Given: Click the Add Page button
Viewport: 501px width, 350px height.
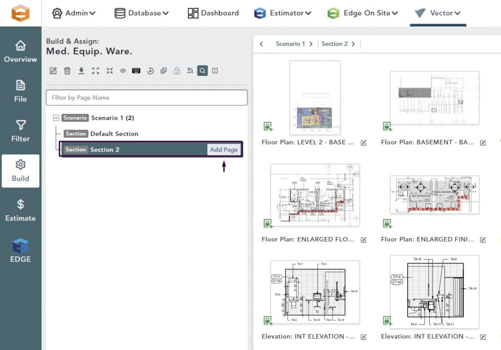Looking at the screenshot, I should [x=223, y=149].
